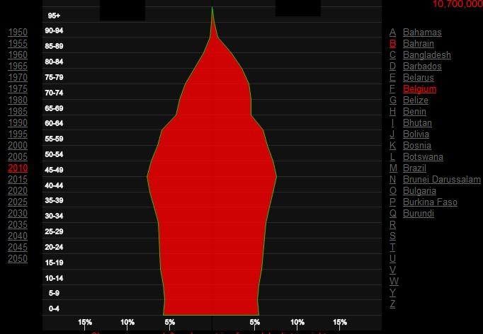Open the letter A country index
Screen dimensions: 483x334
tap(392, 32)
